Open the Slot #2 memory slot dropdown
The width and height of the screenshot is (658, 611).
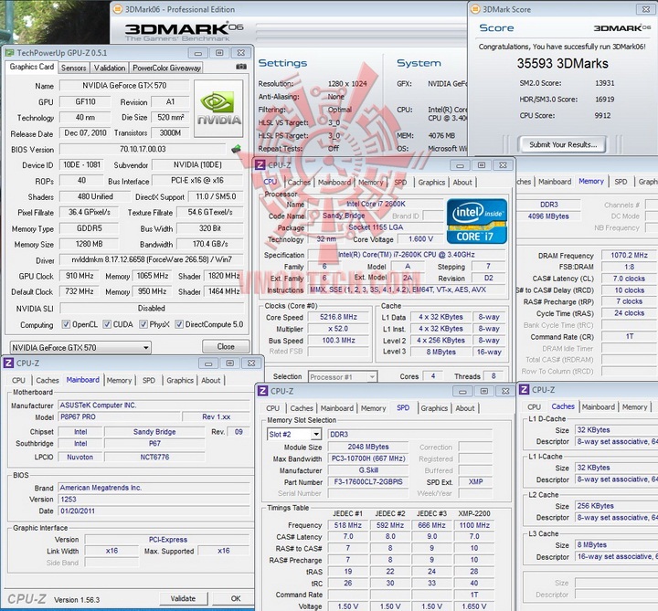pos(294,435)
